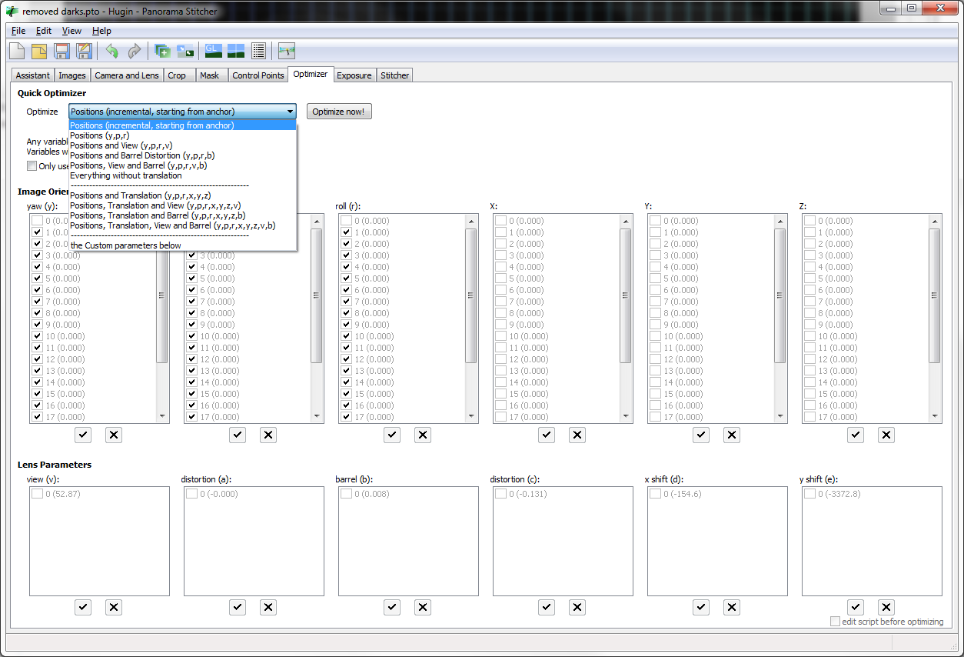The height and width of the screenshot is (657, 964).
Task: Choose Positions (y,p,r) from dropdown
Action: [x=182, y=135]
